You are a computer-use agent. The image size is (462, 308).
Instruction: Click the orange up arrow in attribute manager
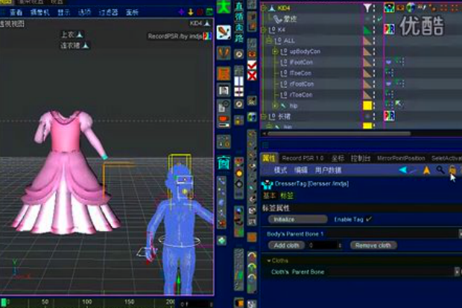(426, 170)
